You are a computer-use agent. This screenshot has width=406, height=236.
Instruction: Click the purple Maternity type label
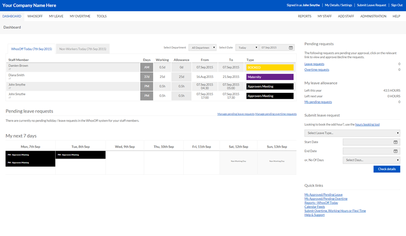(270, 76)
